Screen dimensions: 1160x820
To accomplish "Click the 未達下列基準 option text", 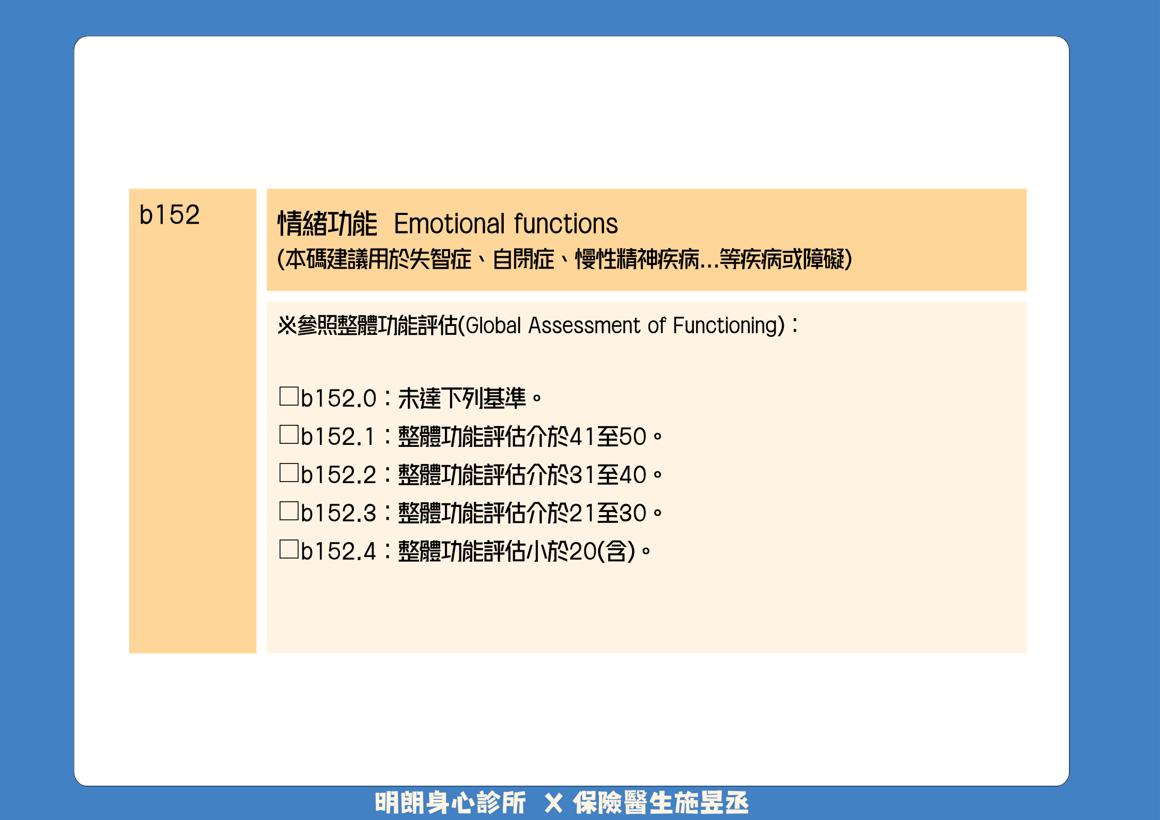I will (x=462, y=398).
